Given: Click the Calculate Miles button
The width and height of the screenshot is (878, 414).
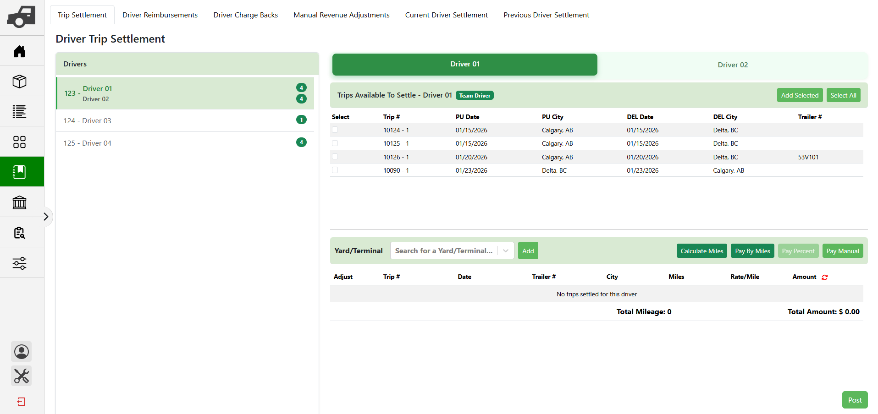Looking at the screenshot, I should pos(701,251).
